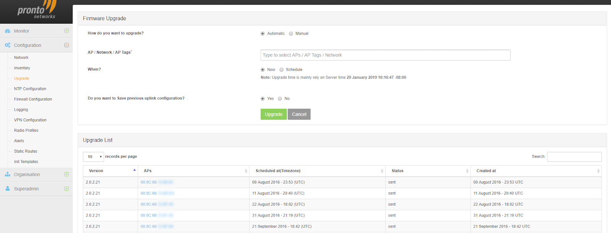Click scheduled time 22 August 2016 - 18:02 (UTC)
This screenshot has width=611, height=233.
278,204
